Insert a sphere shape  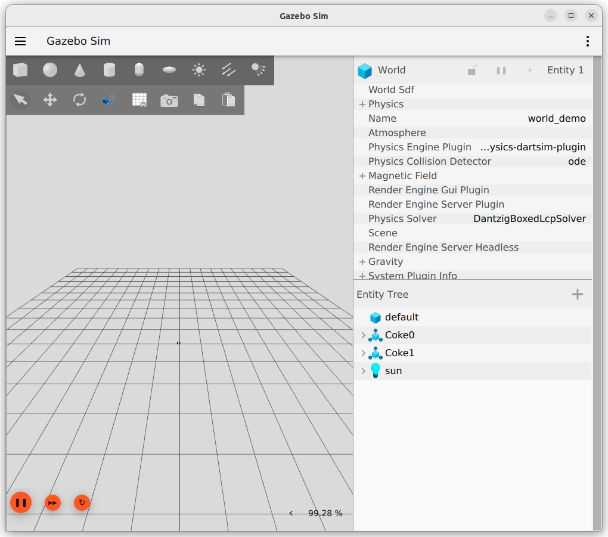50,70
